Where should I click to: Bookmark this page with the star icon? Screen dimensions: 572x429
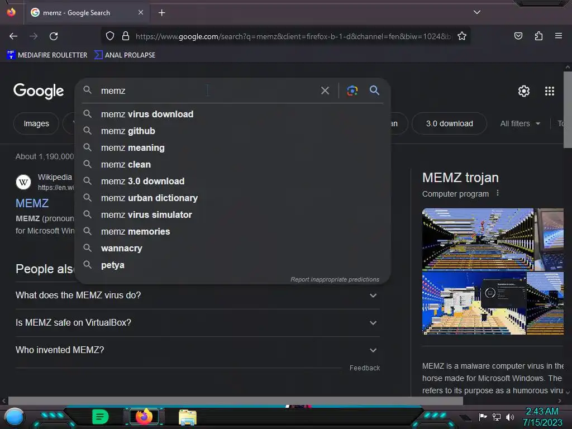click(x=462, y=36)
